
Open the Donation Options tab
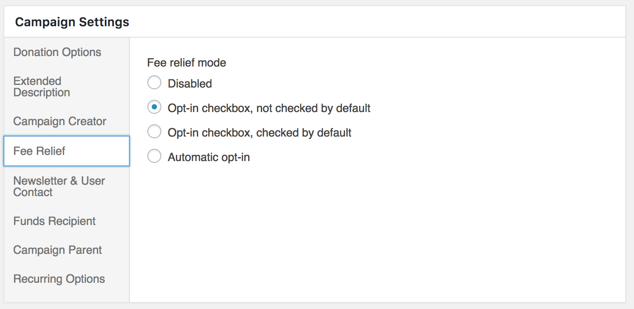[57, 52]
